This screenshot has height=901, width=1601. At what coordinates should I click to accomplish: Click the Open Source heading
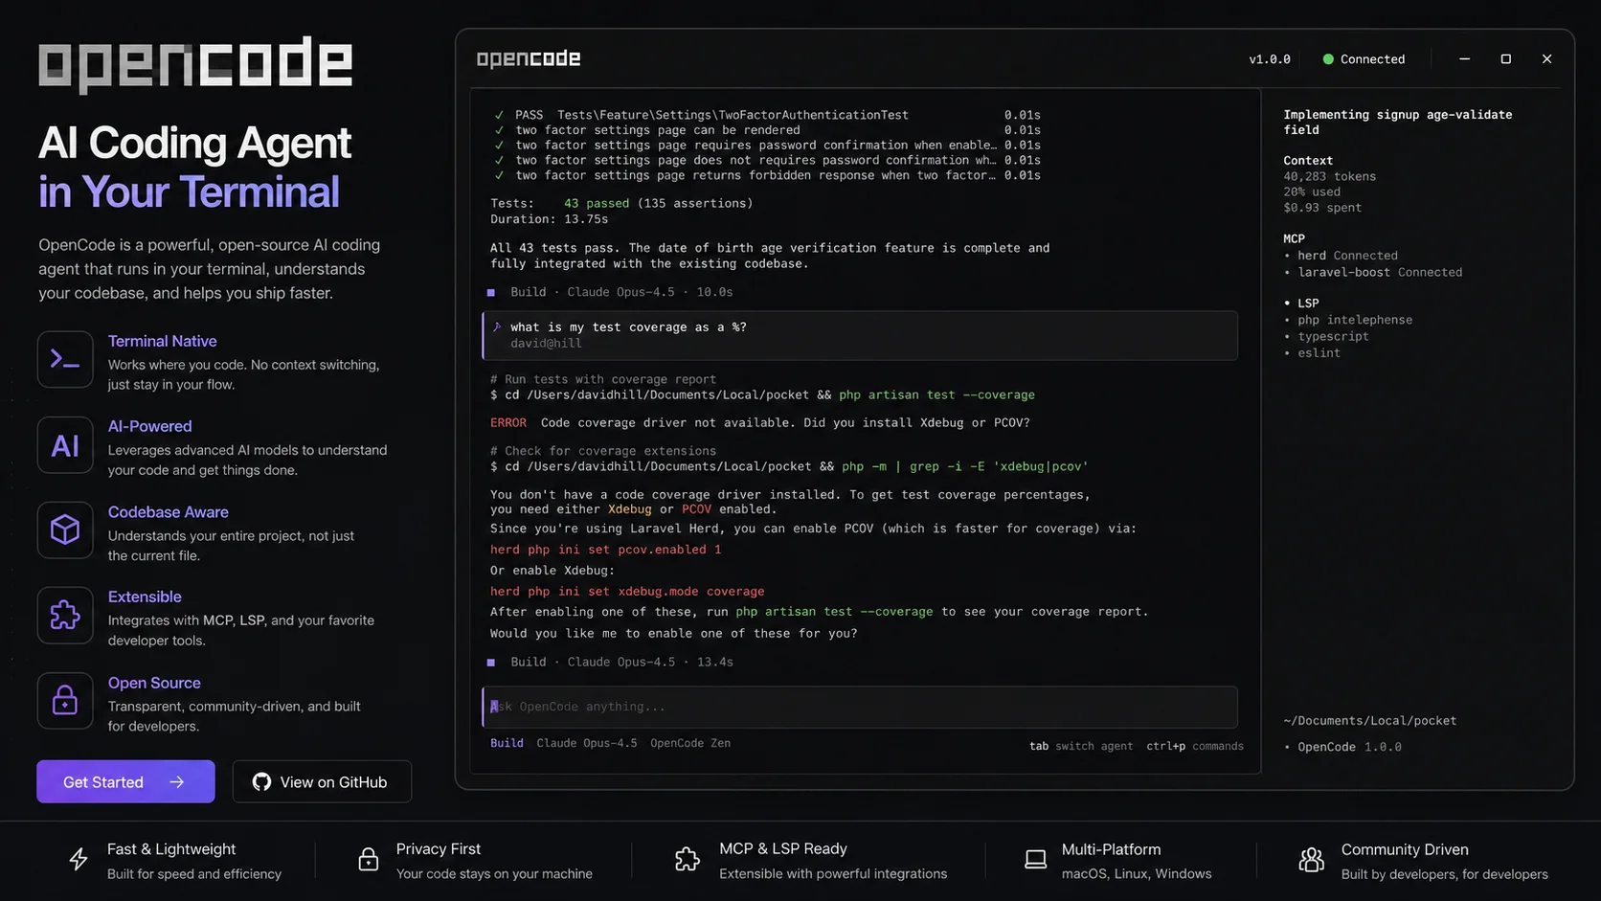pos(154,683)
